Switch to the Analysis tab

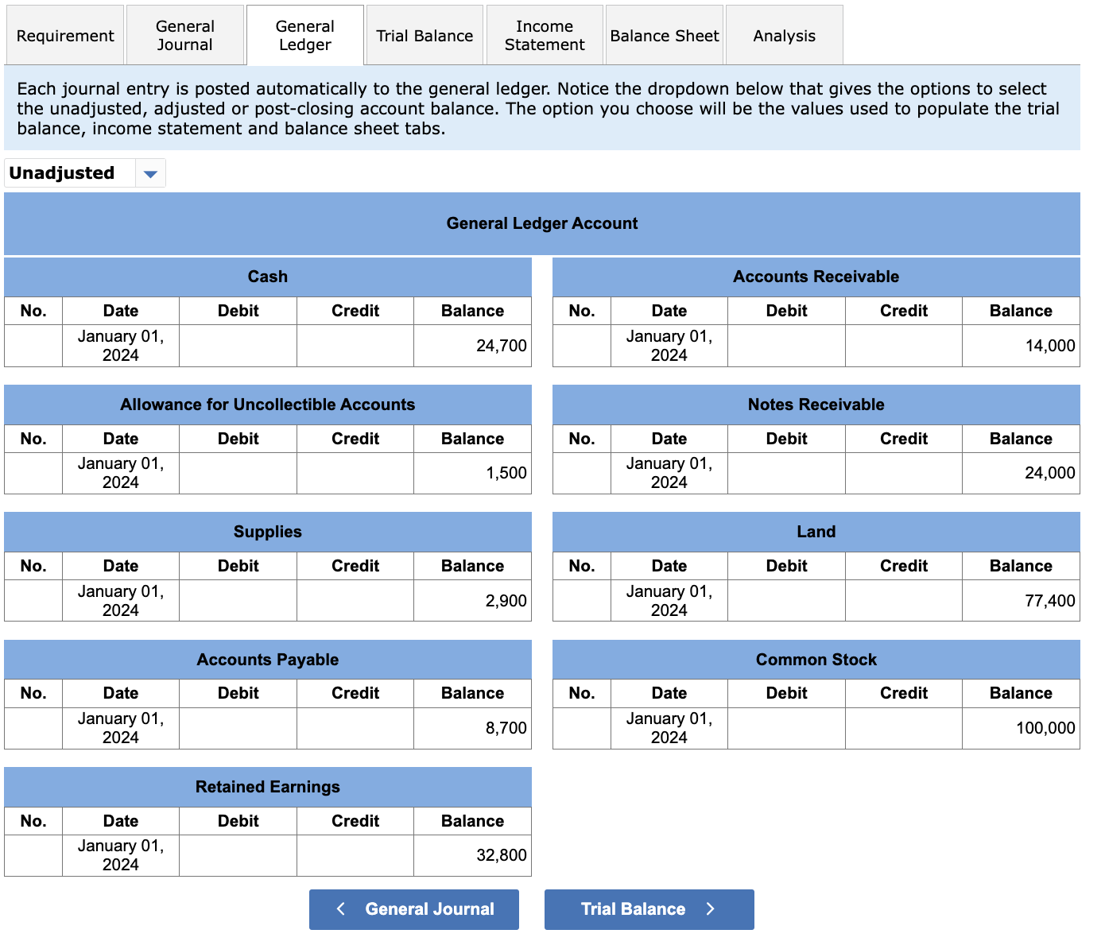[785, 36]
